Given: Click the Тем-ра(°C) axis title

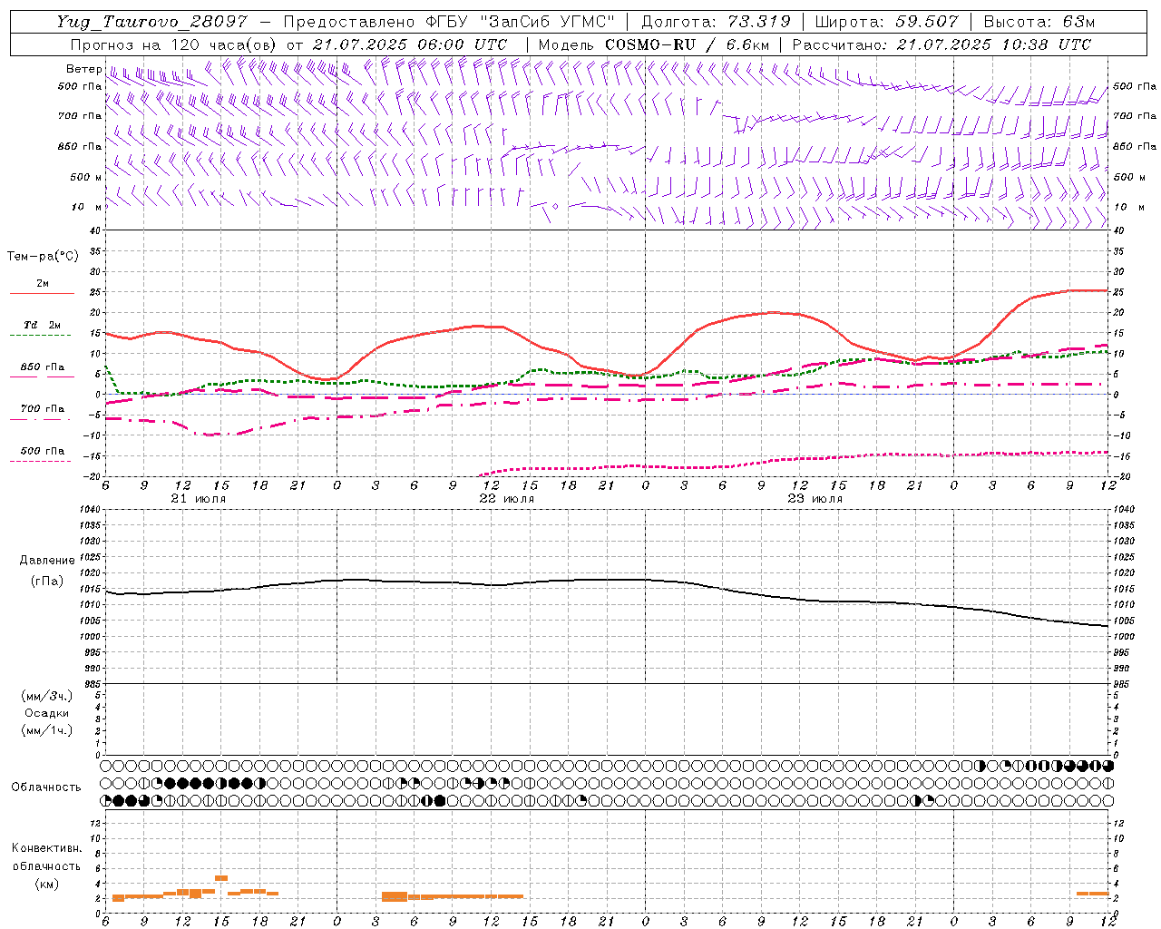Looking at the screenshot, I should (43, 257).
